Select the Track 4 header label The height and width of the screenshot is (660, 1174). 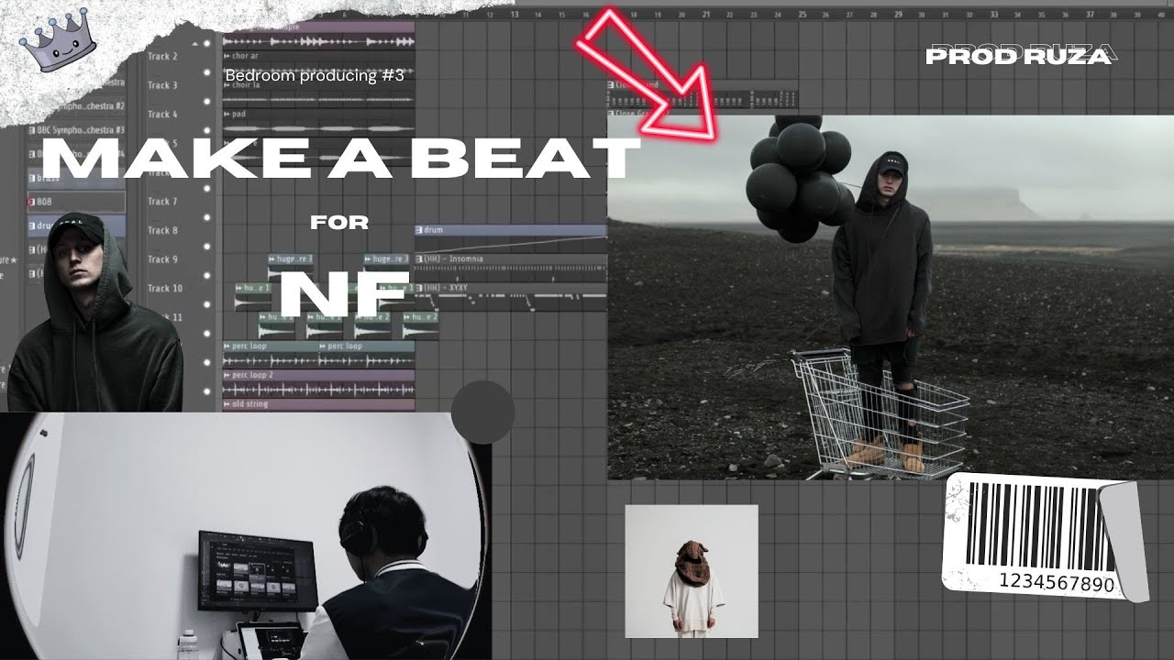click(163, 115)
